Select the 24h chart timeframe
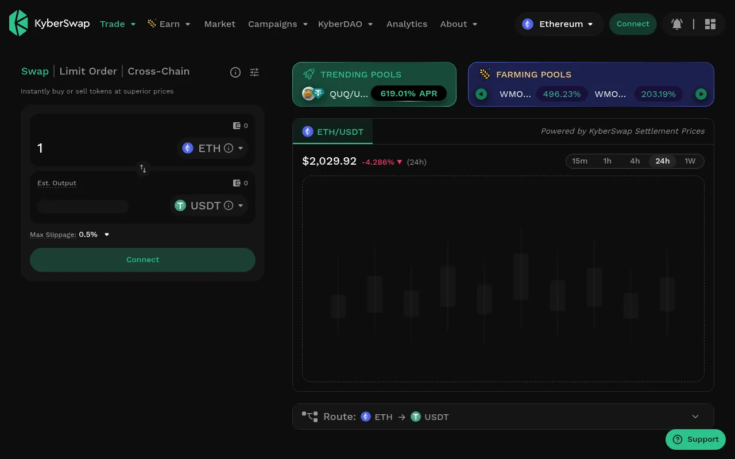735x459 pixels. tap(663, 161)
